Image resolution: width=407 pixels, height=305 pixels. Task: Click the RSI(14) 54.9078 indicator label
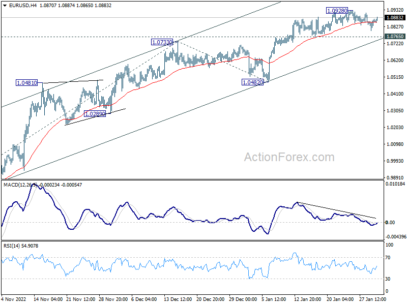21,246
